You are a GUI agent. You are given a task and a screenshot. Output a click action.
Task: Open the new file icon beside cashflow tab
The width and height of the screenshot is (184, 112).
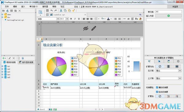coord(48,15)
